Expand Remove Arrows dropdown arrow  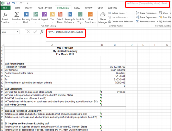pos(157,22)
